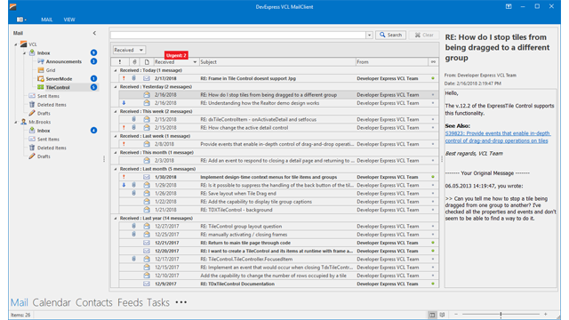This screenshot has height=320, width=569.
Task: Click the paperclip on the dxTileControlItem onActivateDetail message
Action: 133,119
